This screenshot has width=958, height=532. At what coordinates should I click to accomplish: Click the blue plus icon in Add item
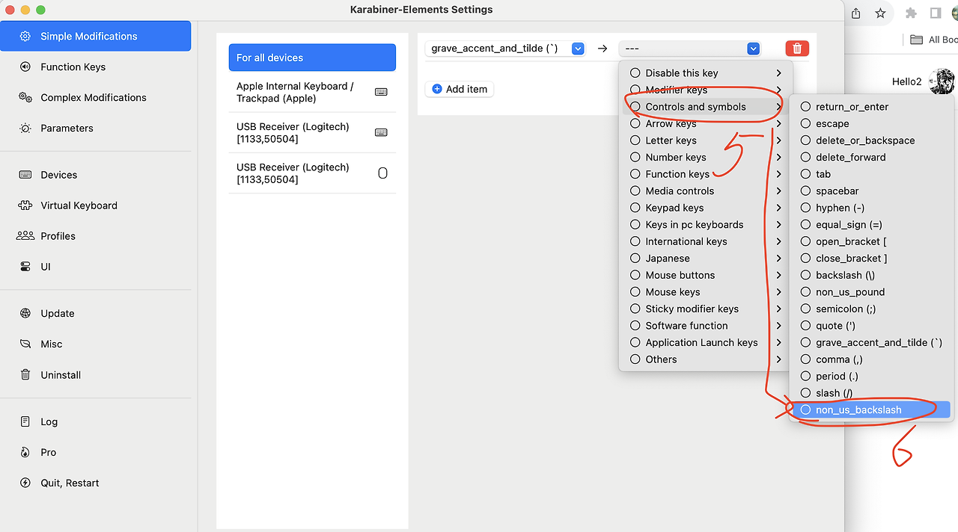tap(437, 89)
